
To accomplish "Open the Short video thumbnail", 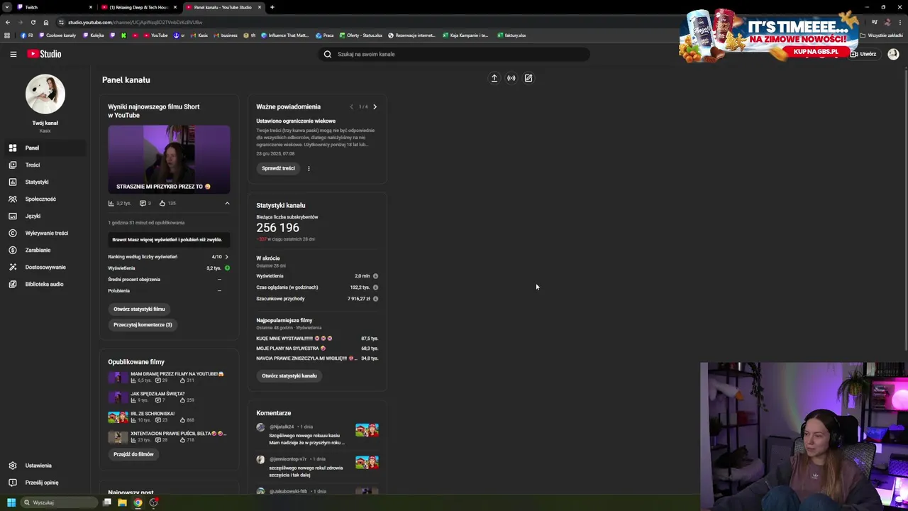I will (x=169, y=159).
